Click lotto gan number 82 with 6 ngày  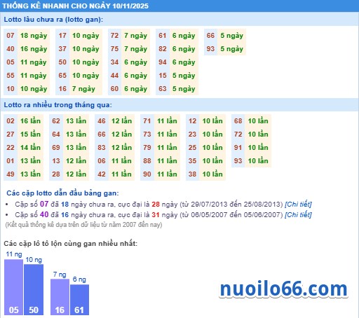click(163, 49)
